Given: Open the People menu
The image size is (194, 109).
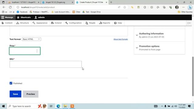Looking at the screenshot, I should click(90, 23).
